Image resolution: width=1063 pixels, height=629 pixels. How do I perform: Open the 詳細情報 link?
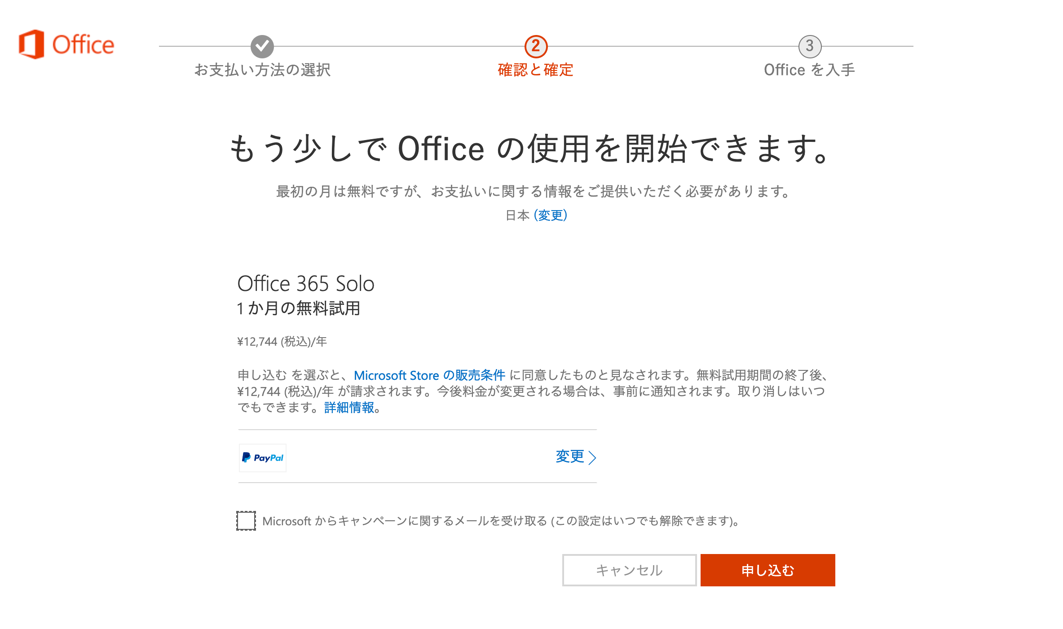[349, 408]
